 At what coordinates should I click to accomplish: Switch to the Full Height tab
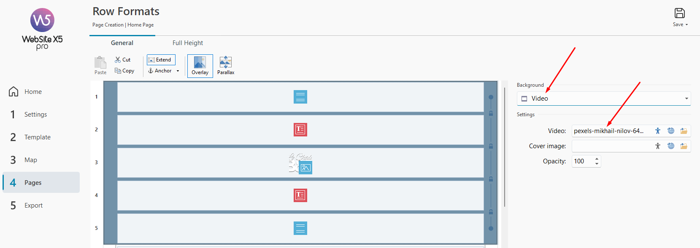pos(188,43)
